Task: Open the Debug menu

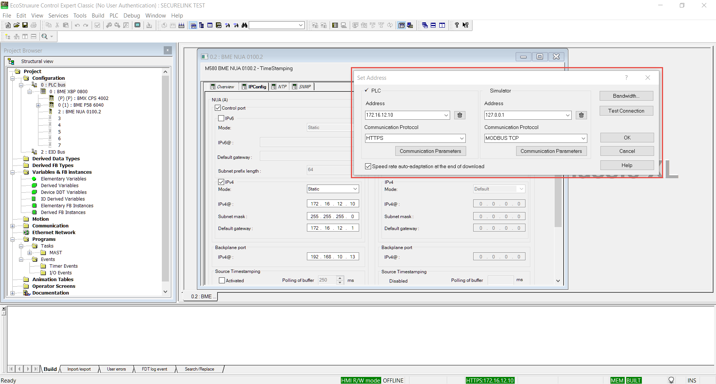Action: pyautogui.click(x=132, y=16)
